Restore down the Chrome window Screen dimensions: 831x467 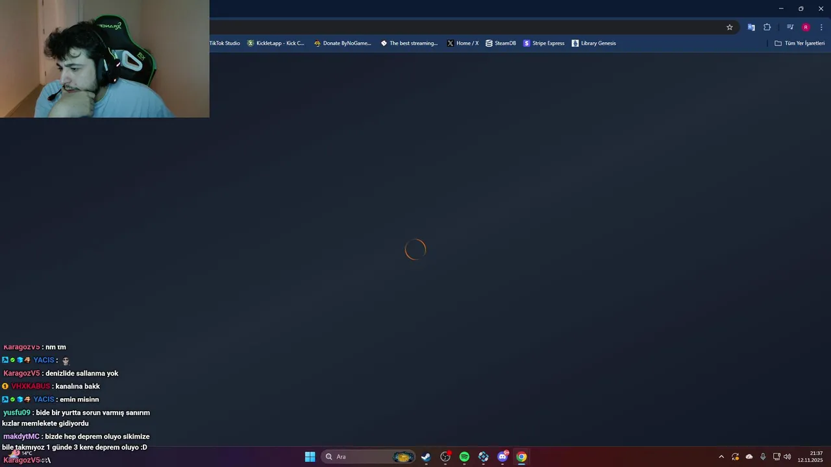(x=800, y=8)
